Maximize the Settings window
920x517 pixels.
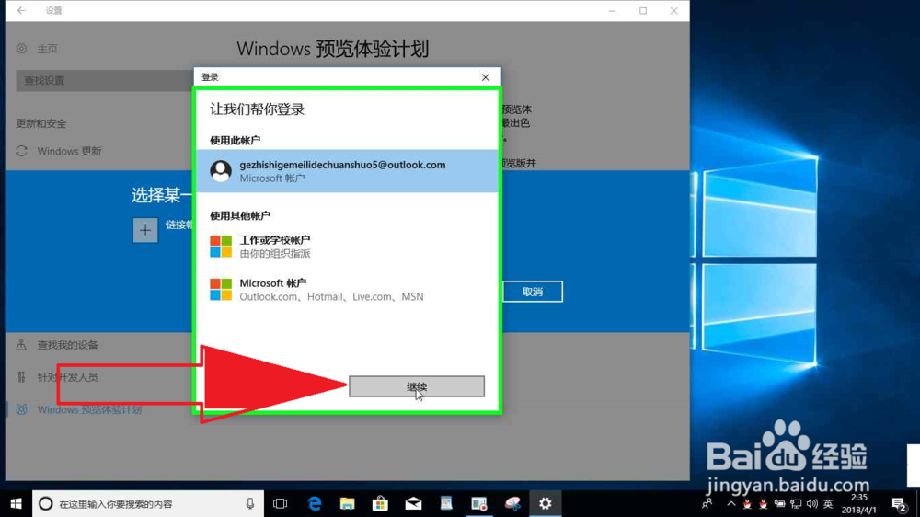(643, 10)
